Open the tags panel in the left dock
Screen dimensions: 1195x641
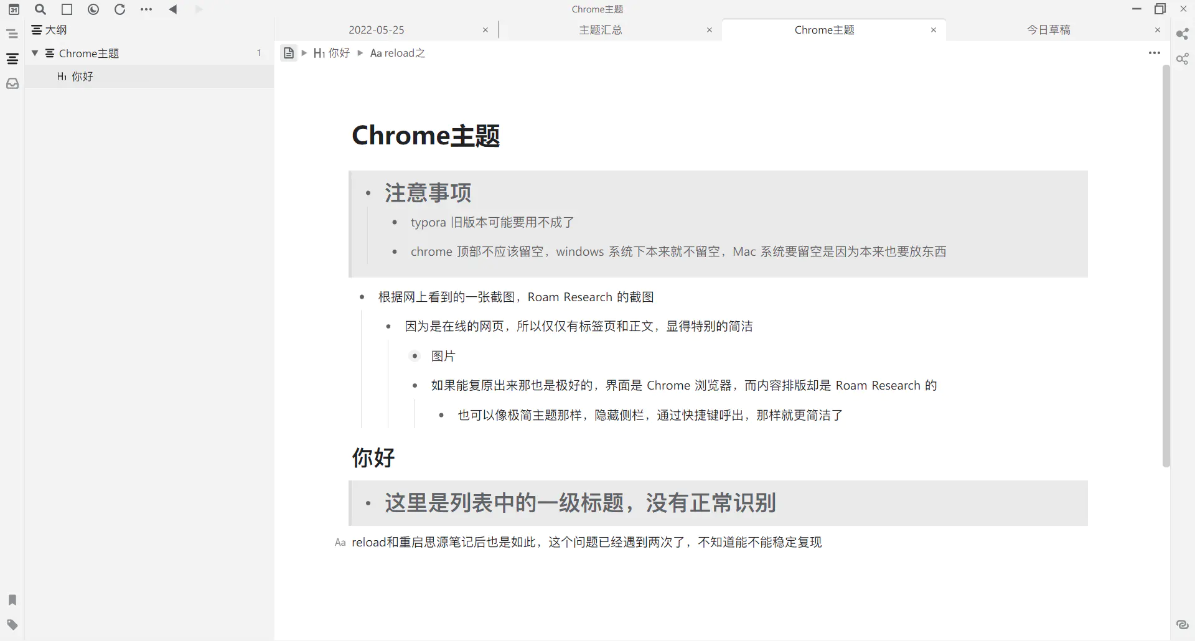(x=12, y=625)
